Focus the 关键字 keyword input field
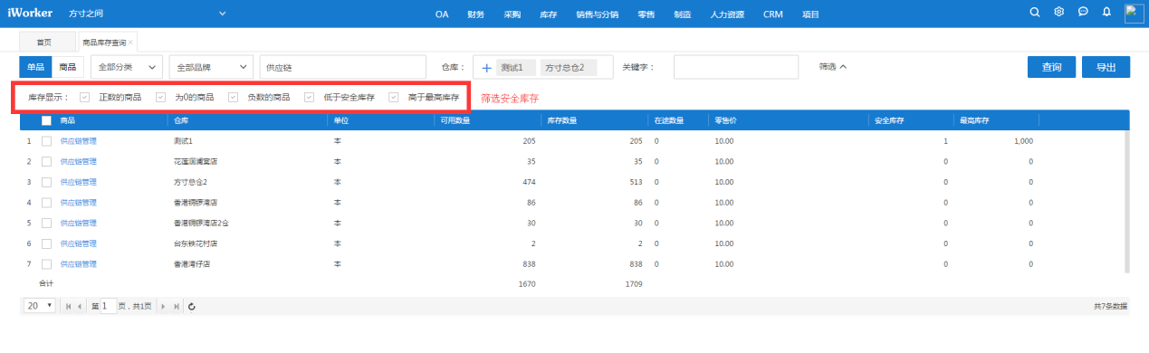The image size is (1149, 353). pos(736,68)
